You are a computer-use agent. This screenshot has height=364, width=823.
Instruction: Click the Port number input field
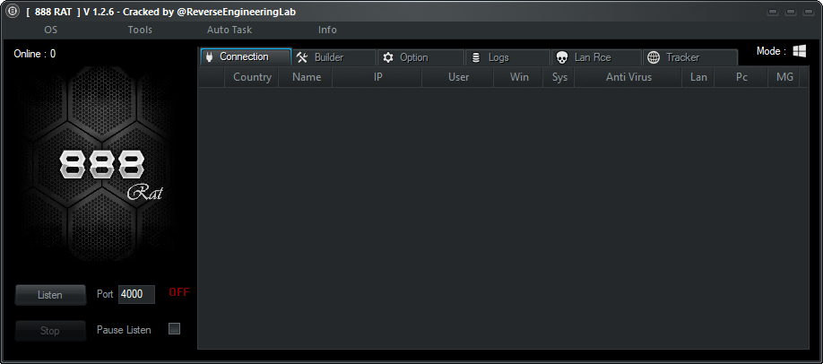click(136, 294)
